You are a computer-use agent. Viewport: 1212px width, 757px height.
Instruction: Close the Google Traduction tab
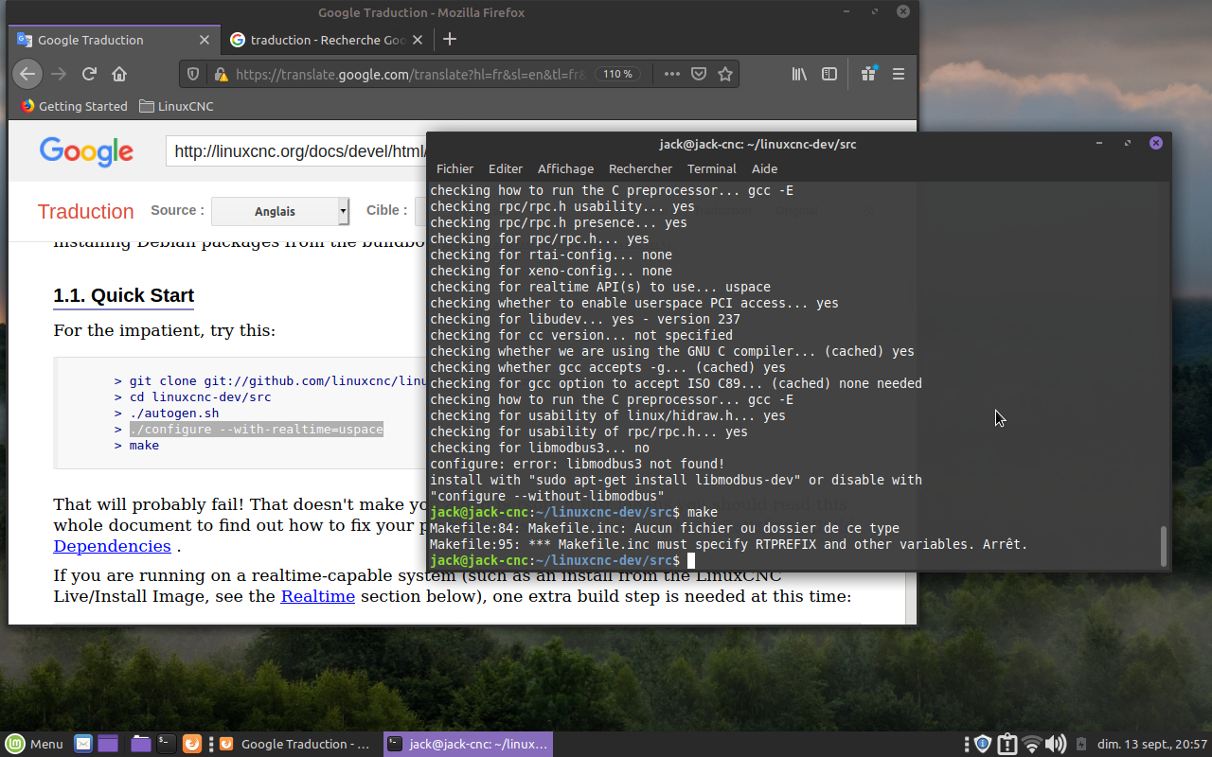(205, 40)
